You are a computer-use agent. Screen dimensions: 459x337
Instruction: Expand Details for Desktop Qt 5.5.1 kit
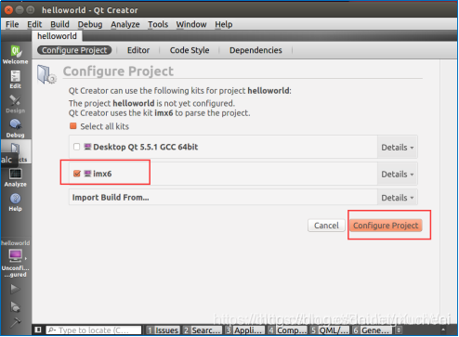point(398,148)
